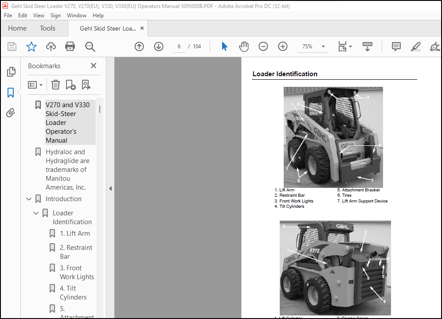Click the find current bookmark icon

click(86, 85)
